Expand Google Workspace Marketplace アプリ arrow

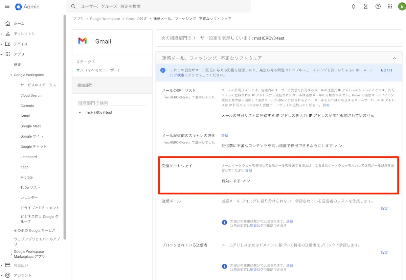(11, 254)
